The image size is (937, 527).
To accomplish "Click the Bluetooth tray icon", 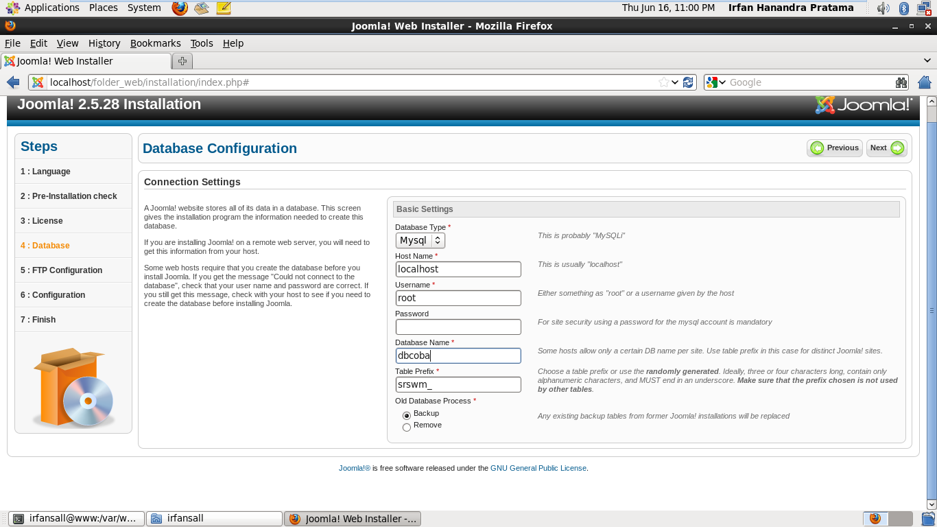I will click(904, 8).
